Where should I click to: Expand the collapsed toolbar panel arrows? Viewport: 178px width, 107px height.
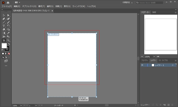pos(2,10)
